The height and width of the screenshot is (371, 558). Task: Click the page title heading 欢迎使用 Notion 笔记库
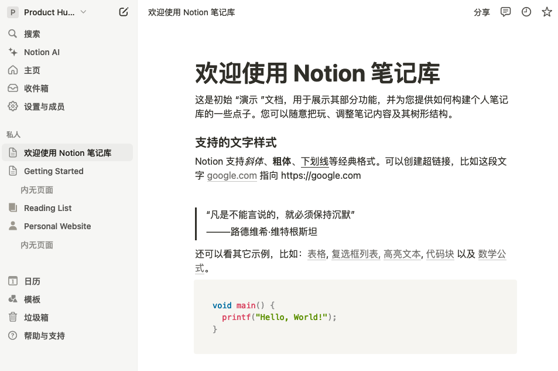click(317, 73)
